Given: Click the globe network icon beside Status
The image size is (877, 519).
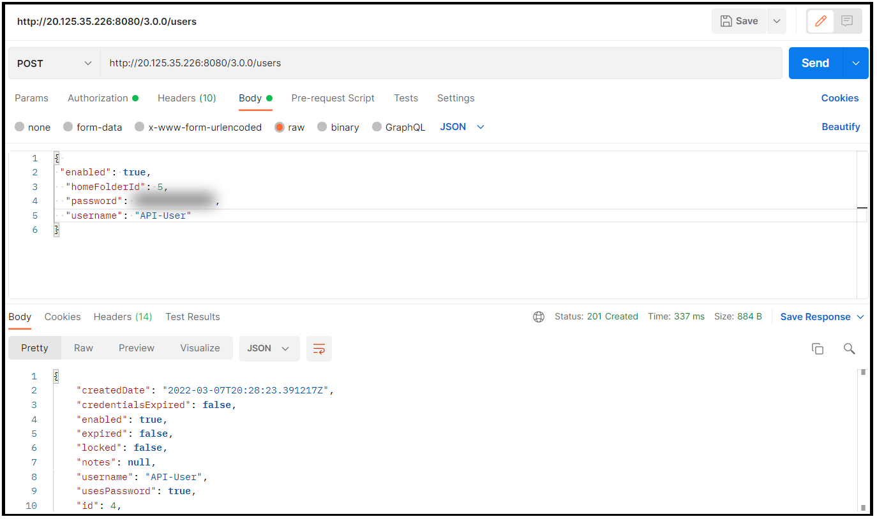Looking at the screenshot, I should (539, 317).
